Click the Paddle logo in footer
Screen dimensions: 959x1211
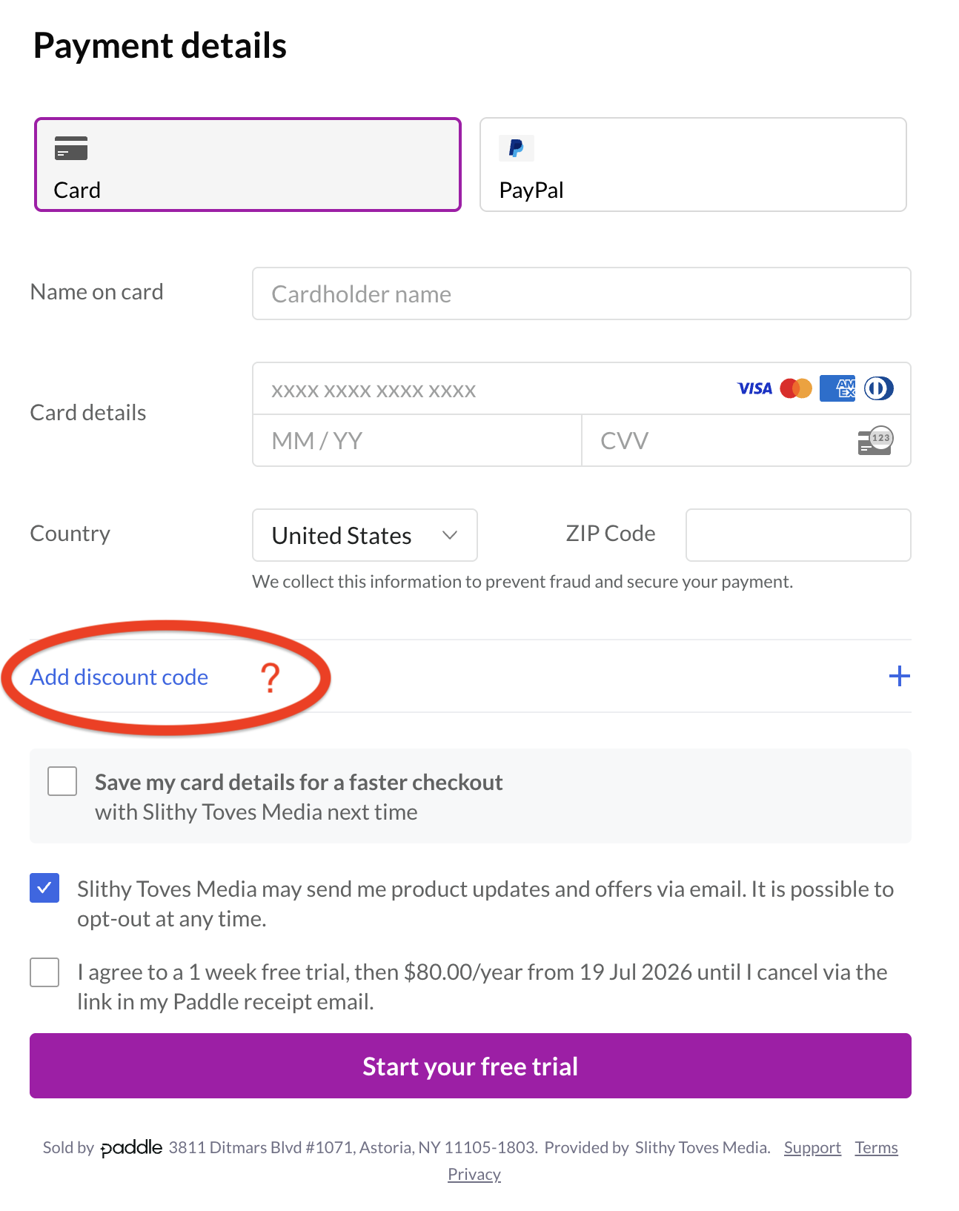[131, 1148]
